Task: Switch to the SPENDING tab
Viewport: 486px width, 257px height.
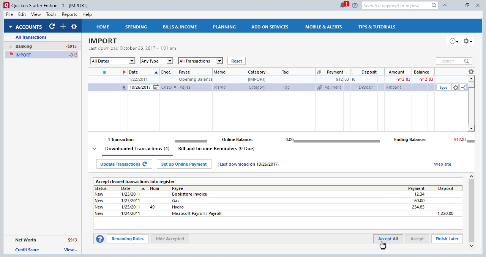Action: [x=136, y=27]
